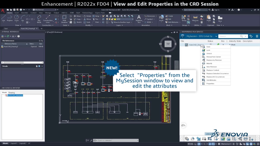Click the Rotate tool
This screenshot has height=146, width=260.
coord(87,16)
